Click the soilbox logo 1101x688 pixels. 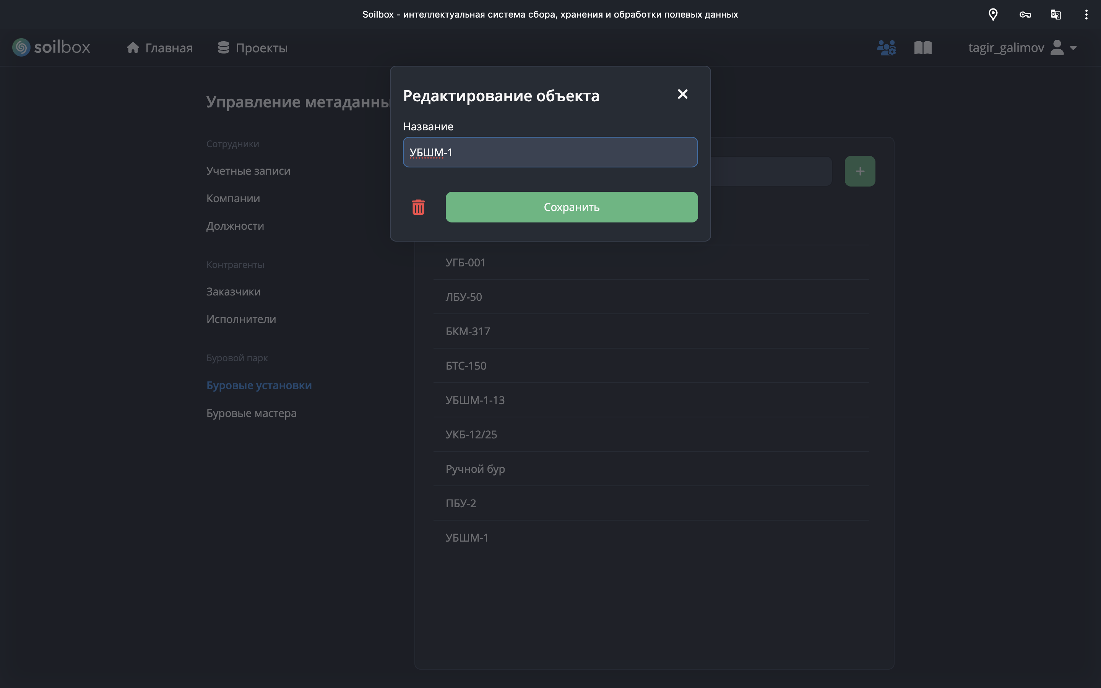(x=51, y=47)
